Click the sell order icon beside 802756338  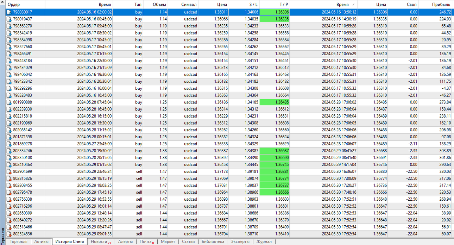pyautogui.click(x=9, y=199)
